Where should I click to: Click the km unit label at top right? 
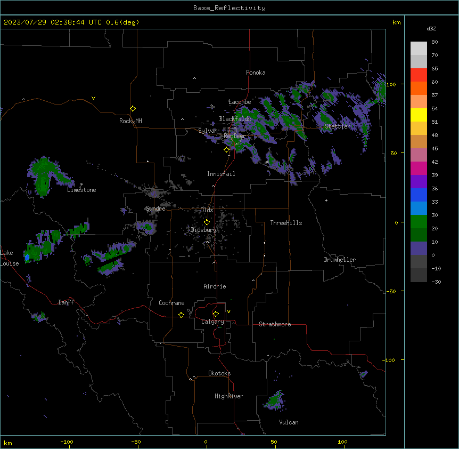[396, 22]
